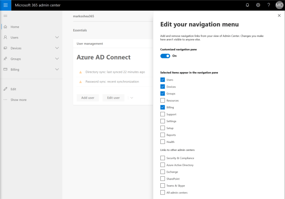Image resolution: width=285 pixels, height=199 pixels.
Task: Click the Add user button
Action: 88,98
